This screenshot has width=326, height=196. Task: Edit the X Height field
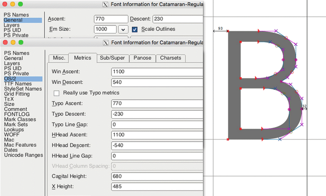(x=157, y=186)
